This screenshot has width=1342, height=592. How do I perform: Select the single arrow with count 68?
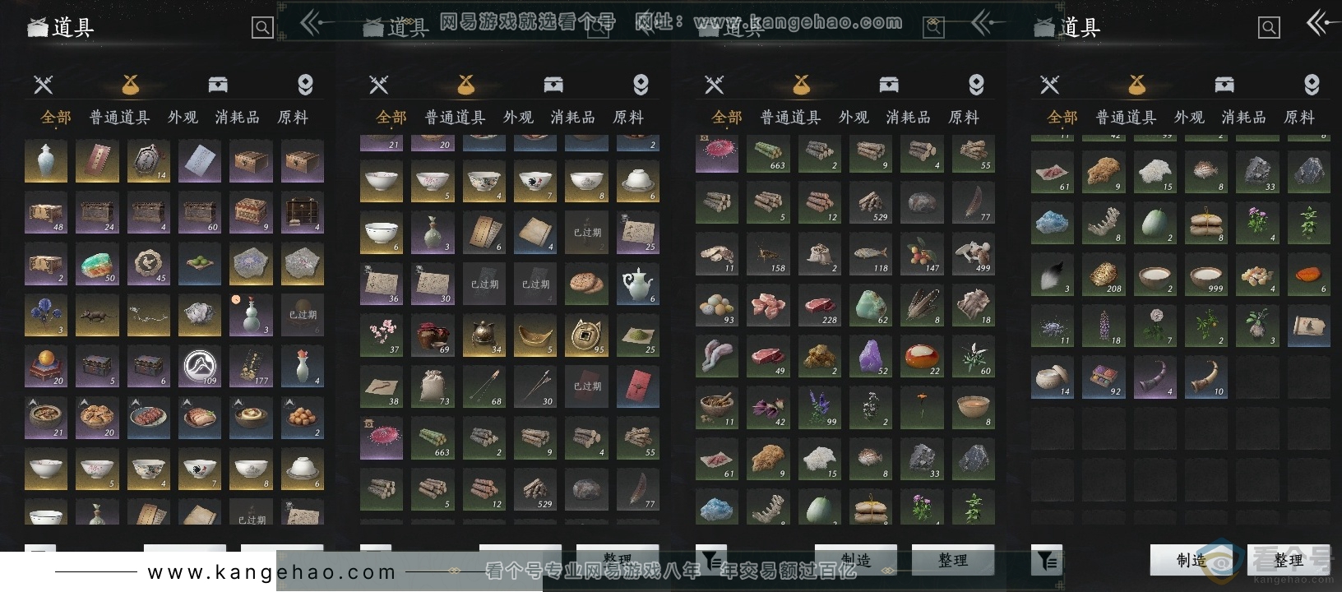pos(484,386)
